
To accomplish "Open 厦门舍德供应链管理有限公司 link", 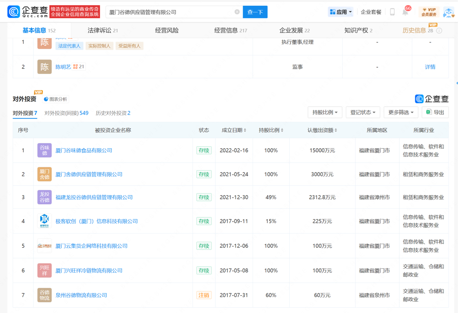I will point(89,174).
